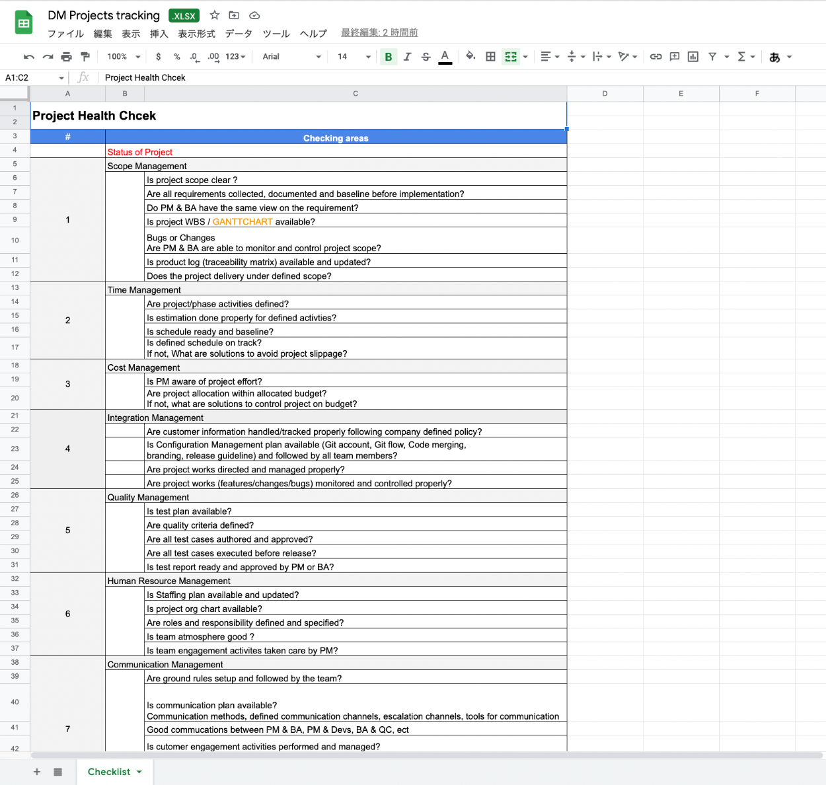The width and height of the screenshot is (826, 785).
Task: Toggle bold formatting
Action: pyautogui.click(x=389, y=57)
